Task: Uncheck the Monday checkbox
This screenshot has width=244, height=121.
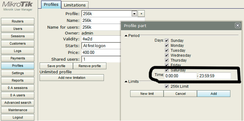Action: click(x=167, y=46)
